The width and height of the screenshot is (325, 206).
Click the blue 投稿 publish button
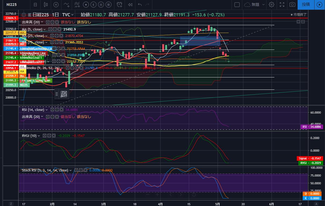tap(306, 5)
